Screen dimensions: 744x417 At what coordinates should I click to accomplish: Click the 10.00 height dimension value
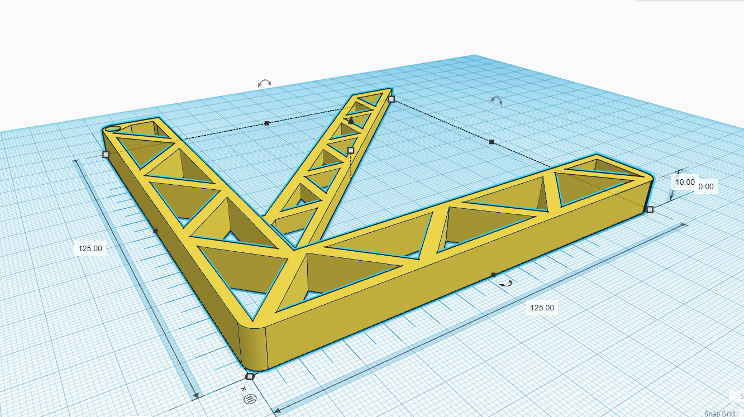point(685,182)
